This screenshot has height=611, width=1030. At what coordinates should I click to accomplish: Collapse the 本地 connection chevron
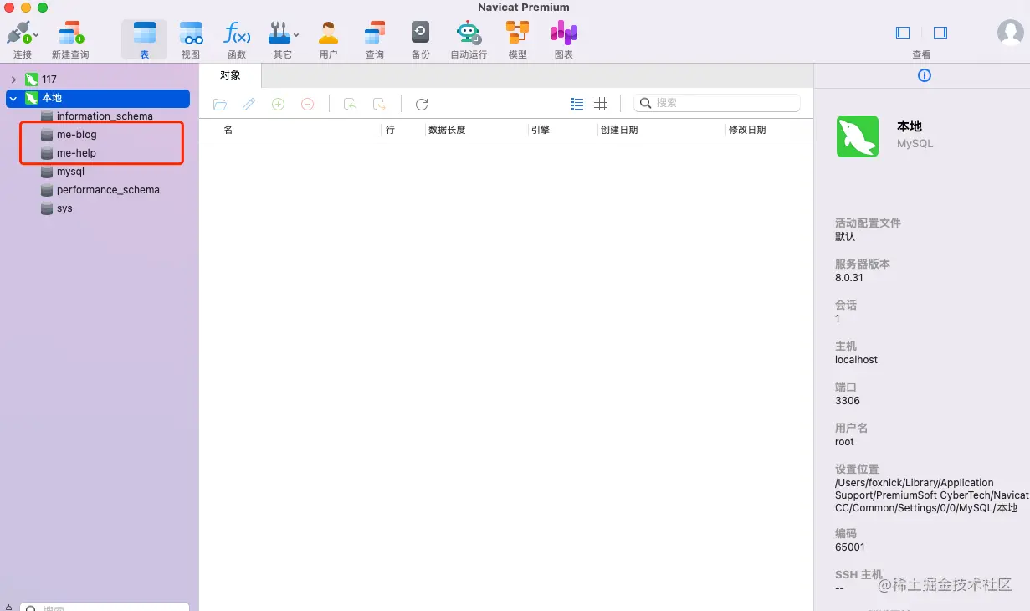(x=13, y=99)
